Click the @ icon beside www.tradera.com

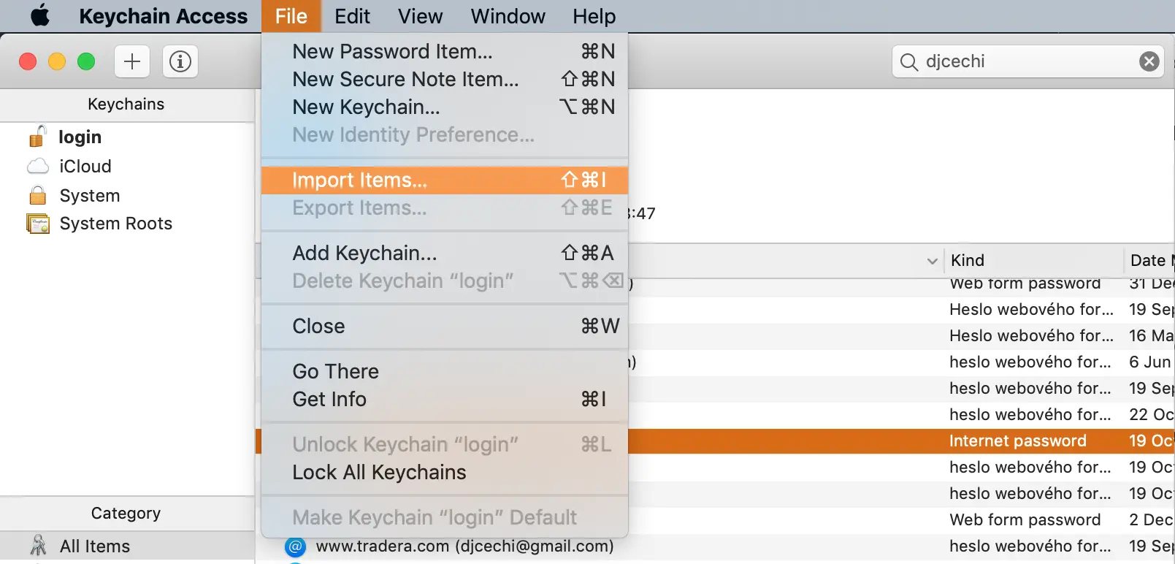[295, 546]
